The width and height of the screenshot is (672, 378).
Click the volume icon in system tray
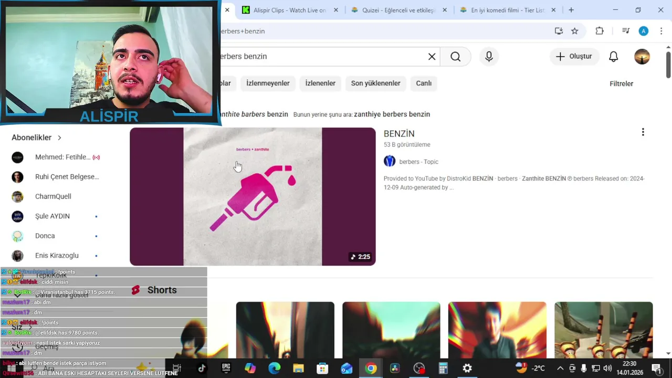pyautogui.click(x=607, y=368)
